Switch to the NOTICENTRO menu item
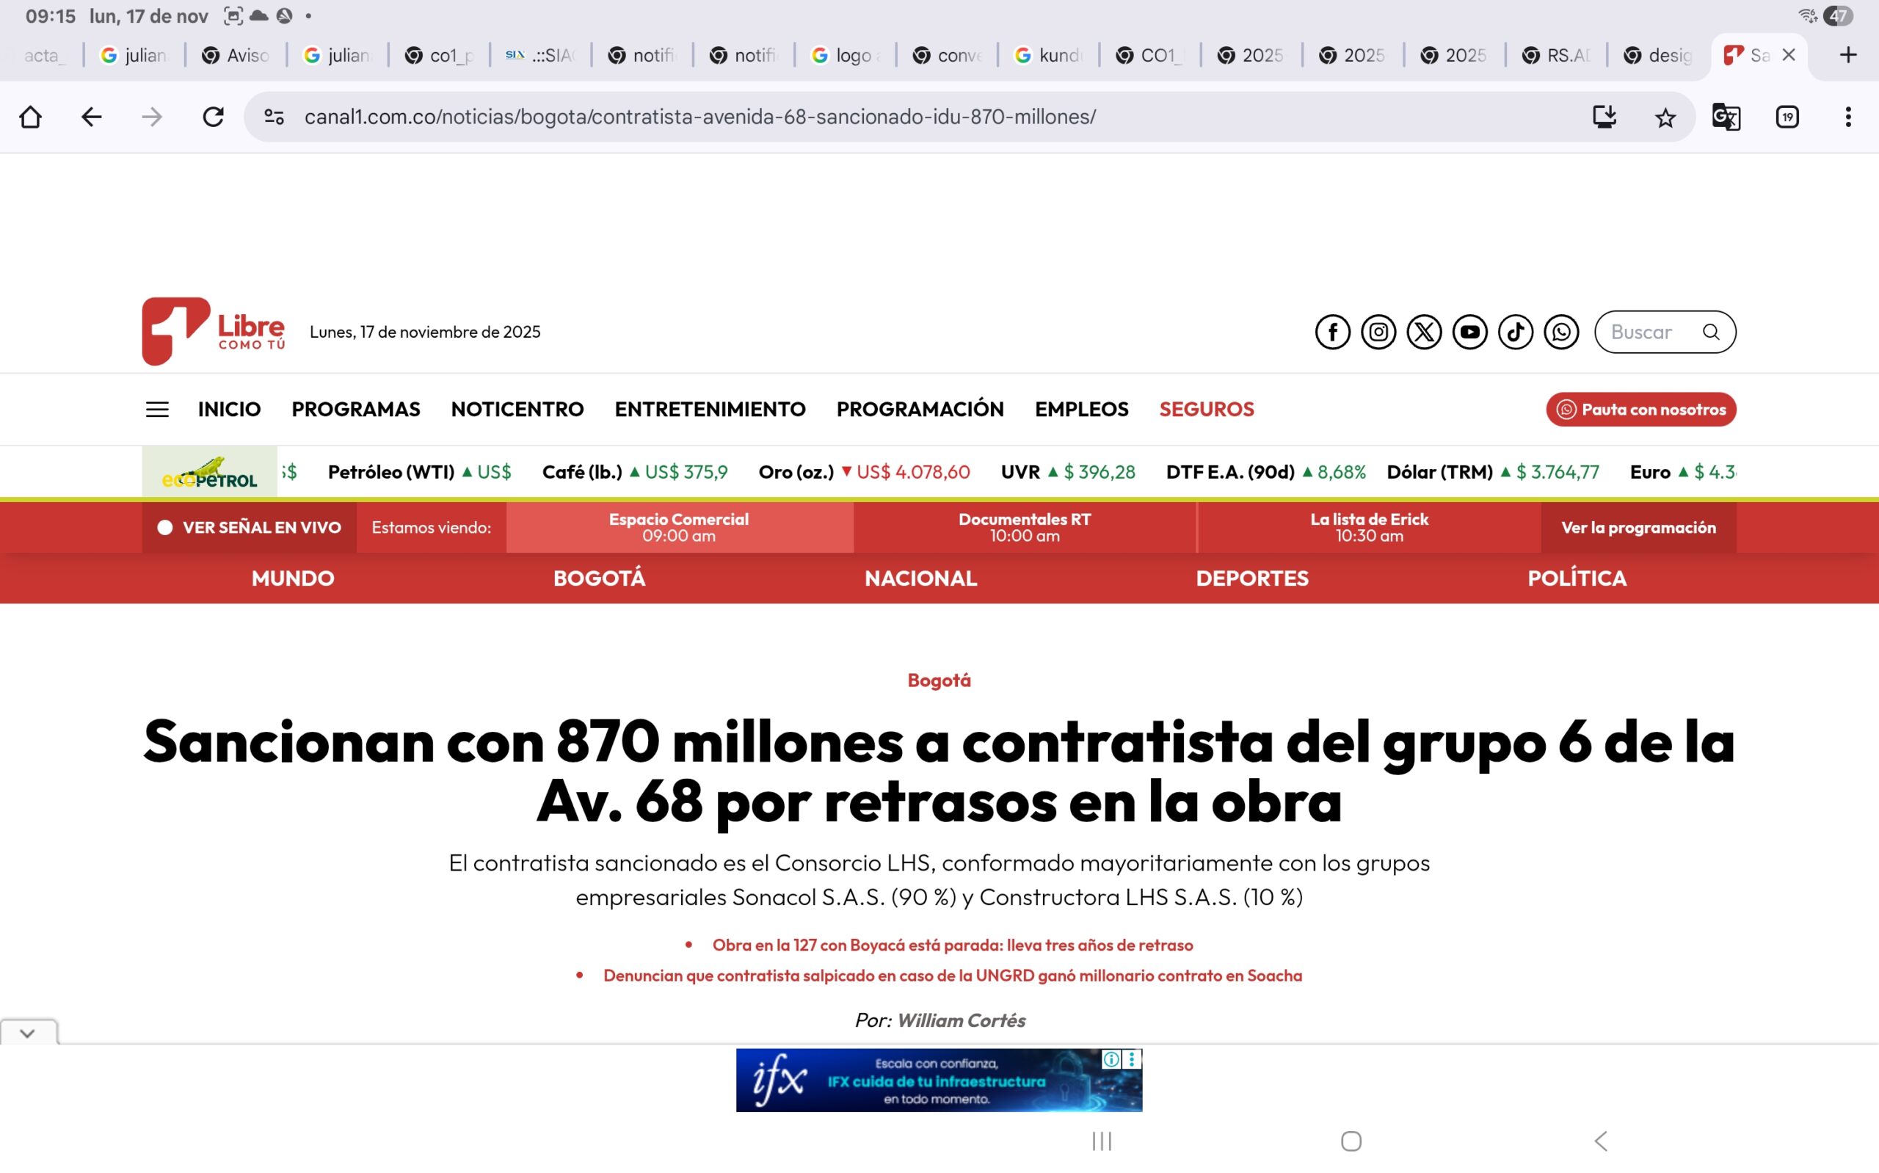Viewport: 1879px width, 1173px height. click(517, 409)
